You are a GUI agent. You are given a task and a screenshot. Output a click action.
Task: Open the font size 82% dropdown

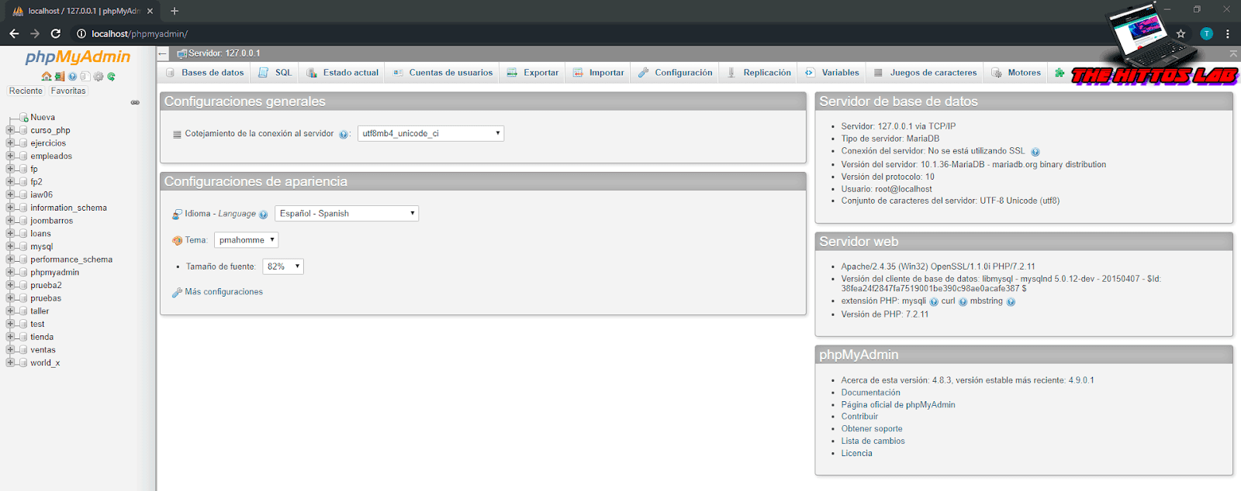pyautogui.click(x=283, y=266)
